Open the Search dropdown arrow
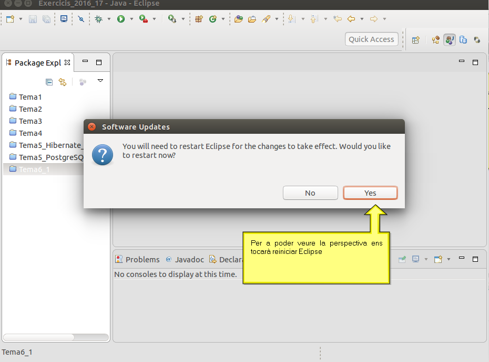The image size is (489, 362). coord(277,19)
